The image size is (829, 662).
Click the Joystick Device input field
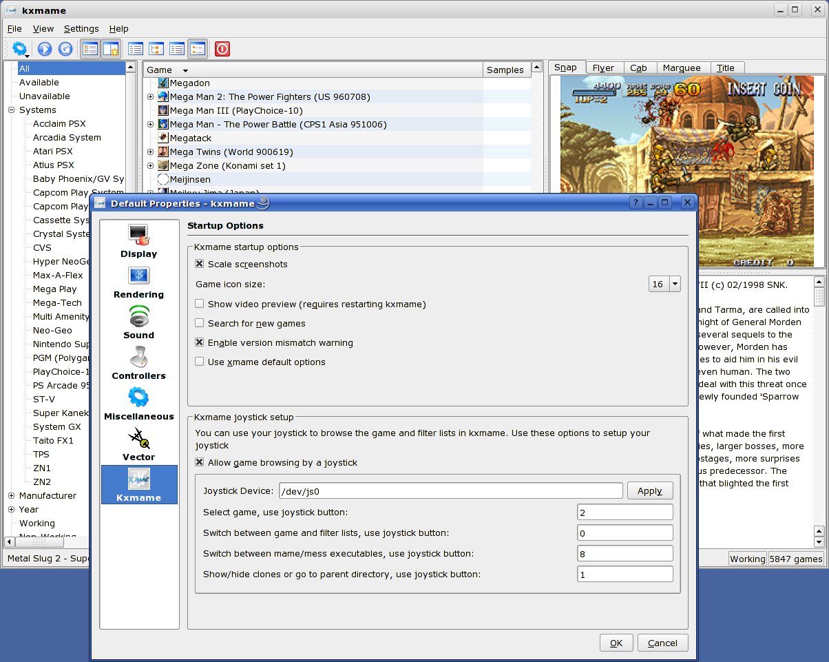pos(451,491)
